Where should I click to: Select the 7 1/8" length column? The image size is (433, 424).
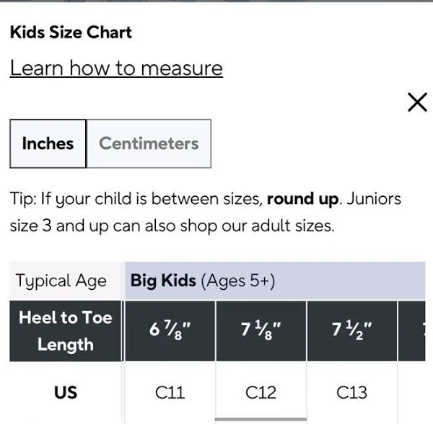pyautogui.click(x=261, y=331)
